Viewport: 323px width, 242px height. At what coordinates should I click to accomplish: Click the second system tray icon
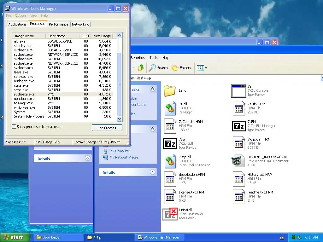point(300,238)
